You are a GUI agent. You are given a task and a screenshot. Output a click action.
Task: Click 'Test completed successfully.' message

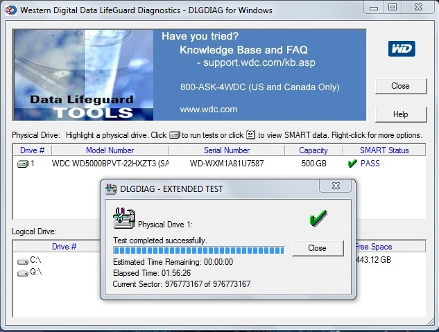tap(160, 241)
